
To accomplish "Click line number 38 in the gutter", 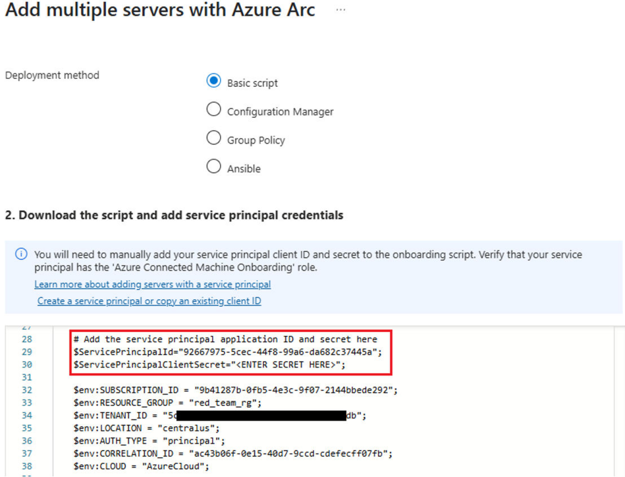I will tap(27, 466).
